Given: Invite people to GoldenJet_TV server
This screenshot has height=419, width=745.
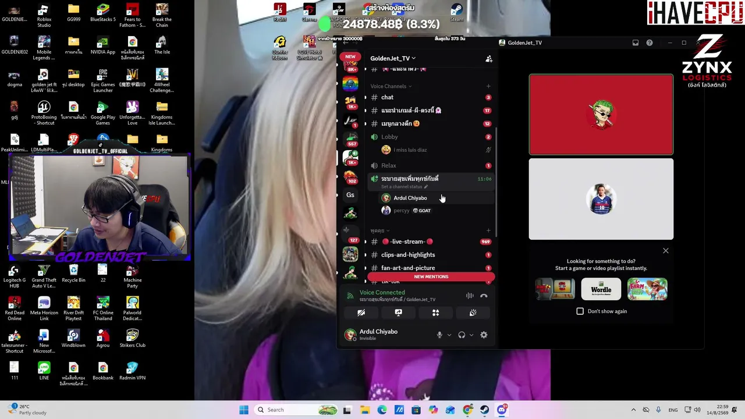Looking at the screenshot, I should (489, 59).
